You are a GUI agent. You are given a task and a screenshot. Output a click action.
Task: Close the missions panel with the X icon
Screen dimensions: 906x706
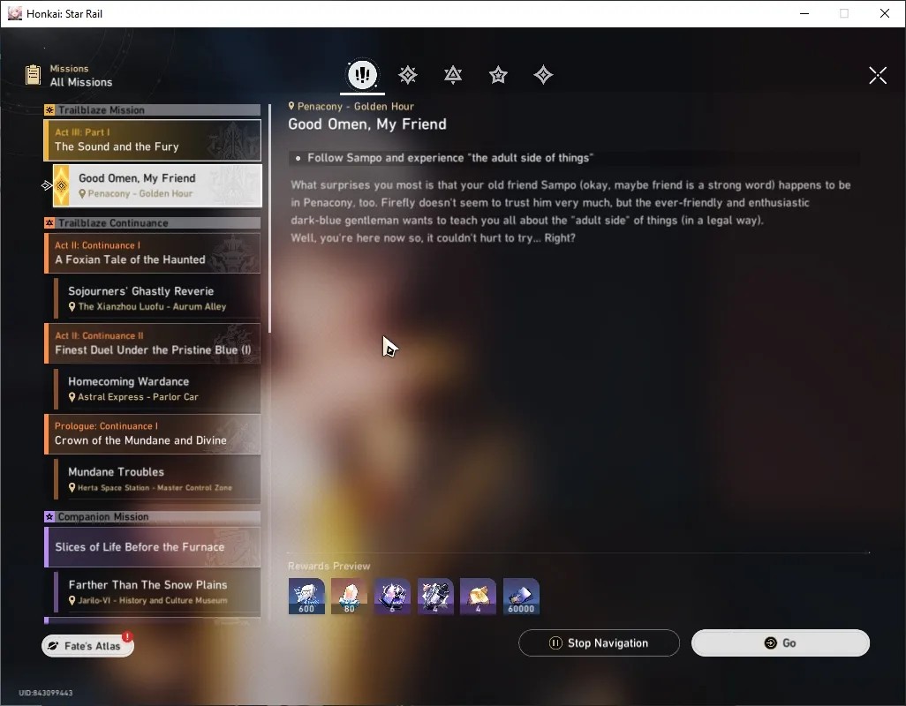[x=878, y=75]
